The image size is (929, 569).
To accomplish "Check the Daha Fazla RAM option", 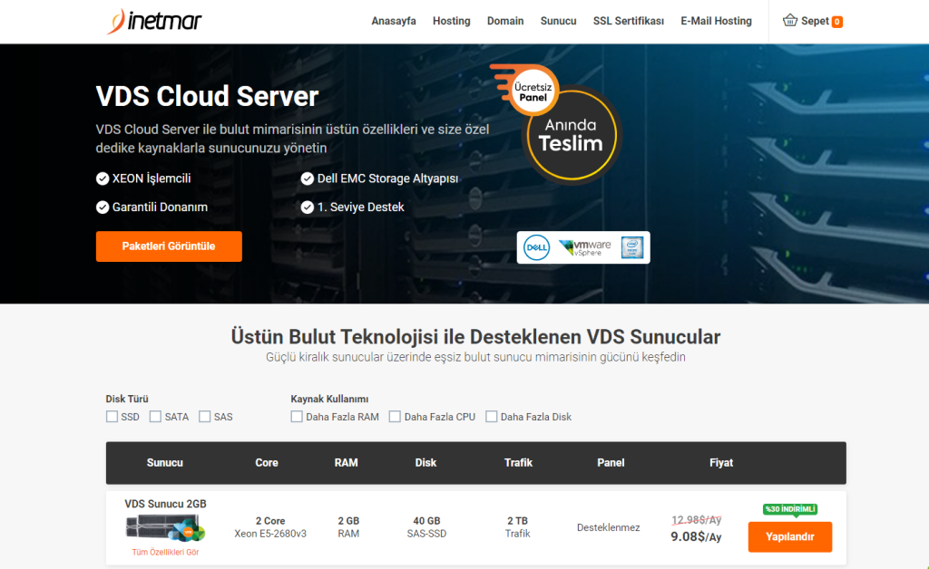I will (x=297, y=416).
